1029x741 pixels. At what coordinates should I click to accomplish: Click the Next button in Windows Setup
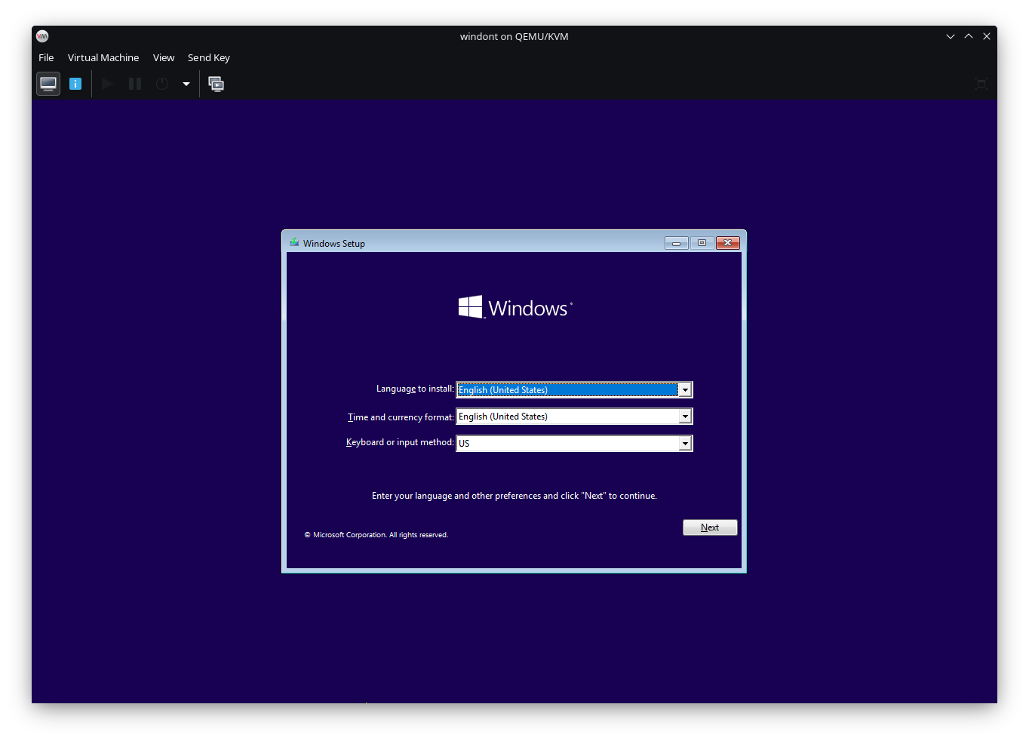coord(710,527)
